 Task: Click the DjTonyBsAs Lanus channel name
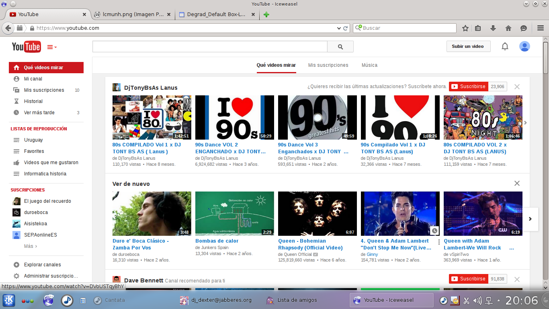point(151,88)
